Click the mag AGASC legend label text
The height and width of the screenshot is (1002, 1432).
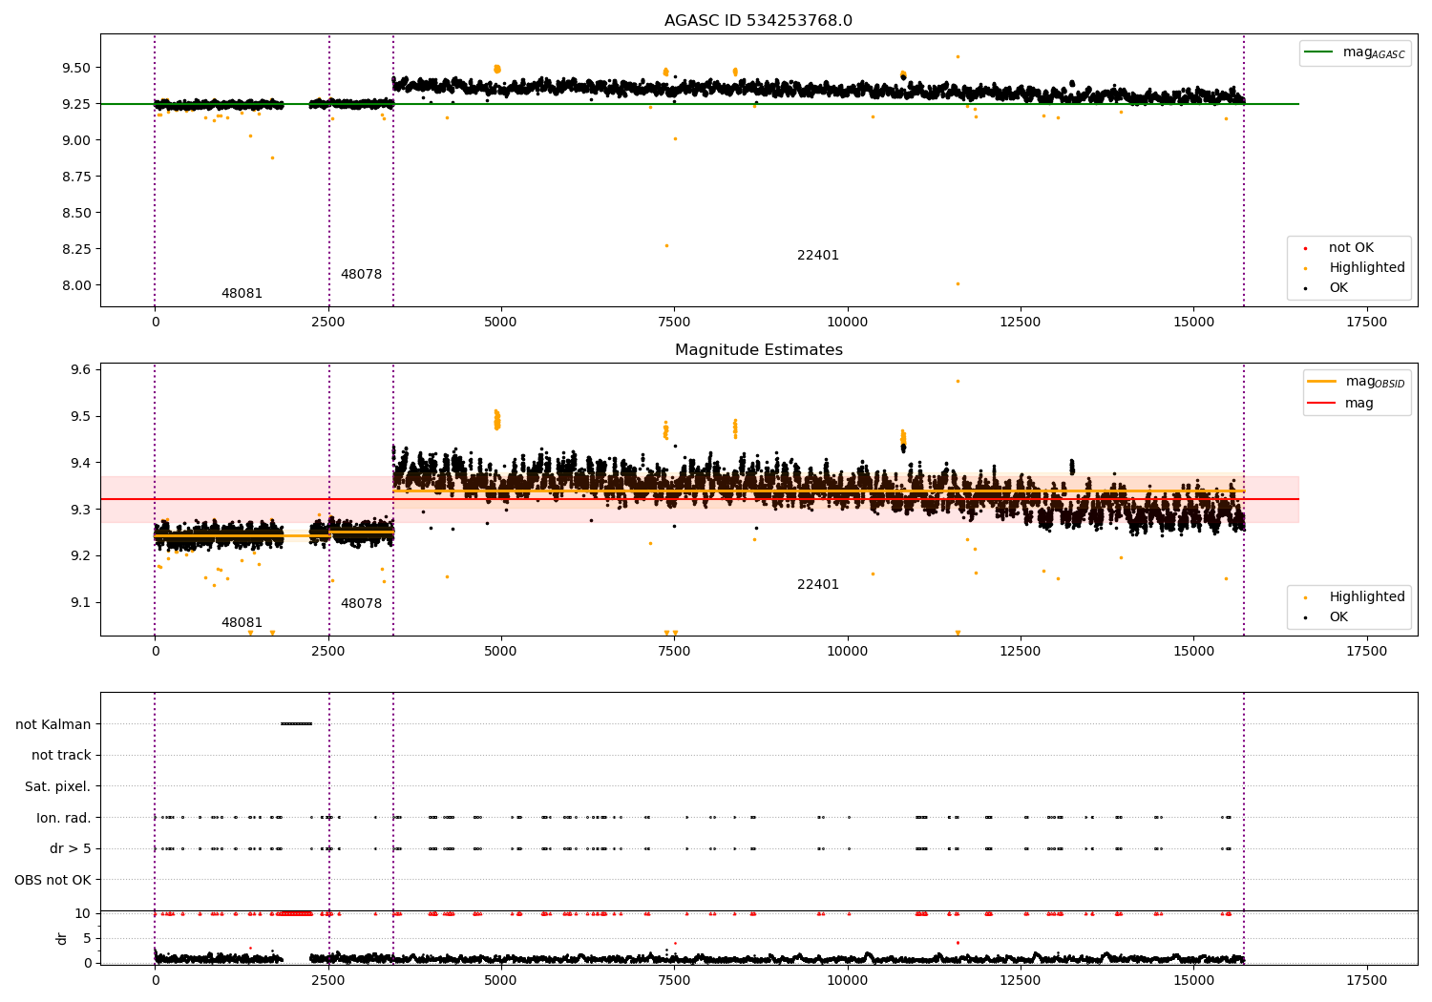[1374, 53]
